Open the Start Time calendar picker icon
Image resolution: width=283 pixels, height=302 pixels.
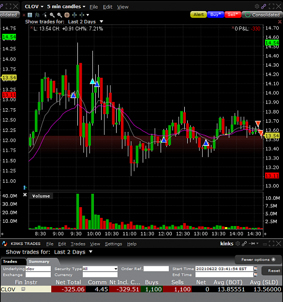[255, 268]
